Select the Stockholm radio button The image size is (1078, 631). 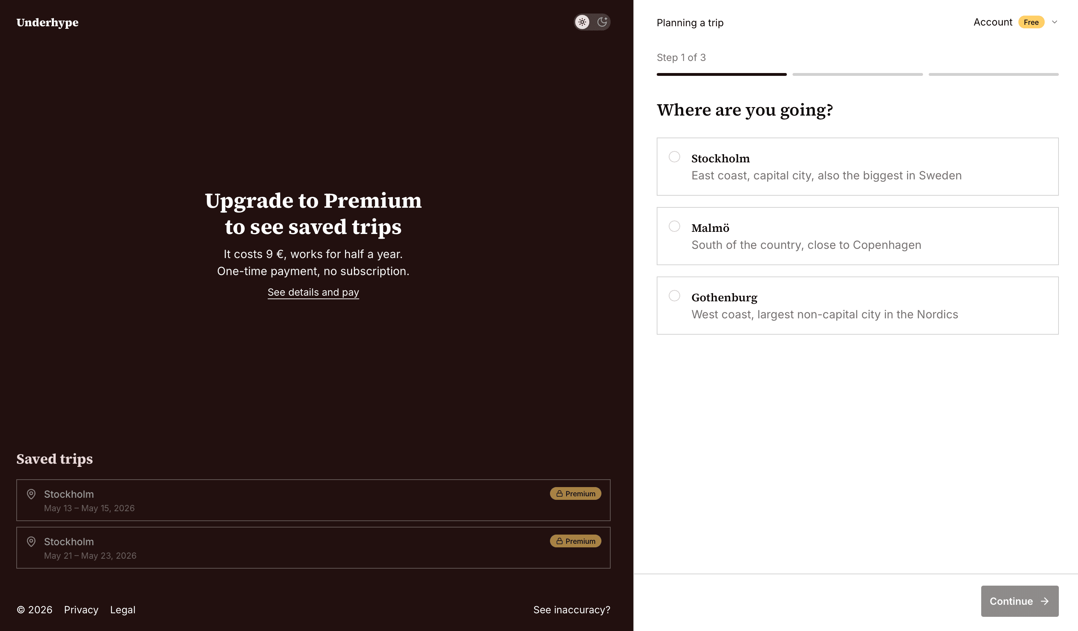pyautogui.click(x=674, y=157)
